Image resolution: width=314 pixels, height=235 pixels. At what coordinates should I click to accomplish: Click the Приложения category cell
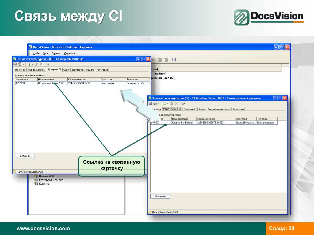point(113,83)
